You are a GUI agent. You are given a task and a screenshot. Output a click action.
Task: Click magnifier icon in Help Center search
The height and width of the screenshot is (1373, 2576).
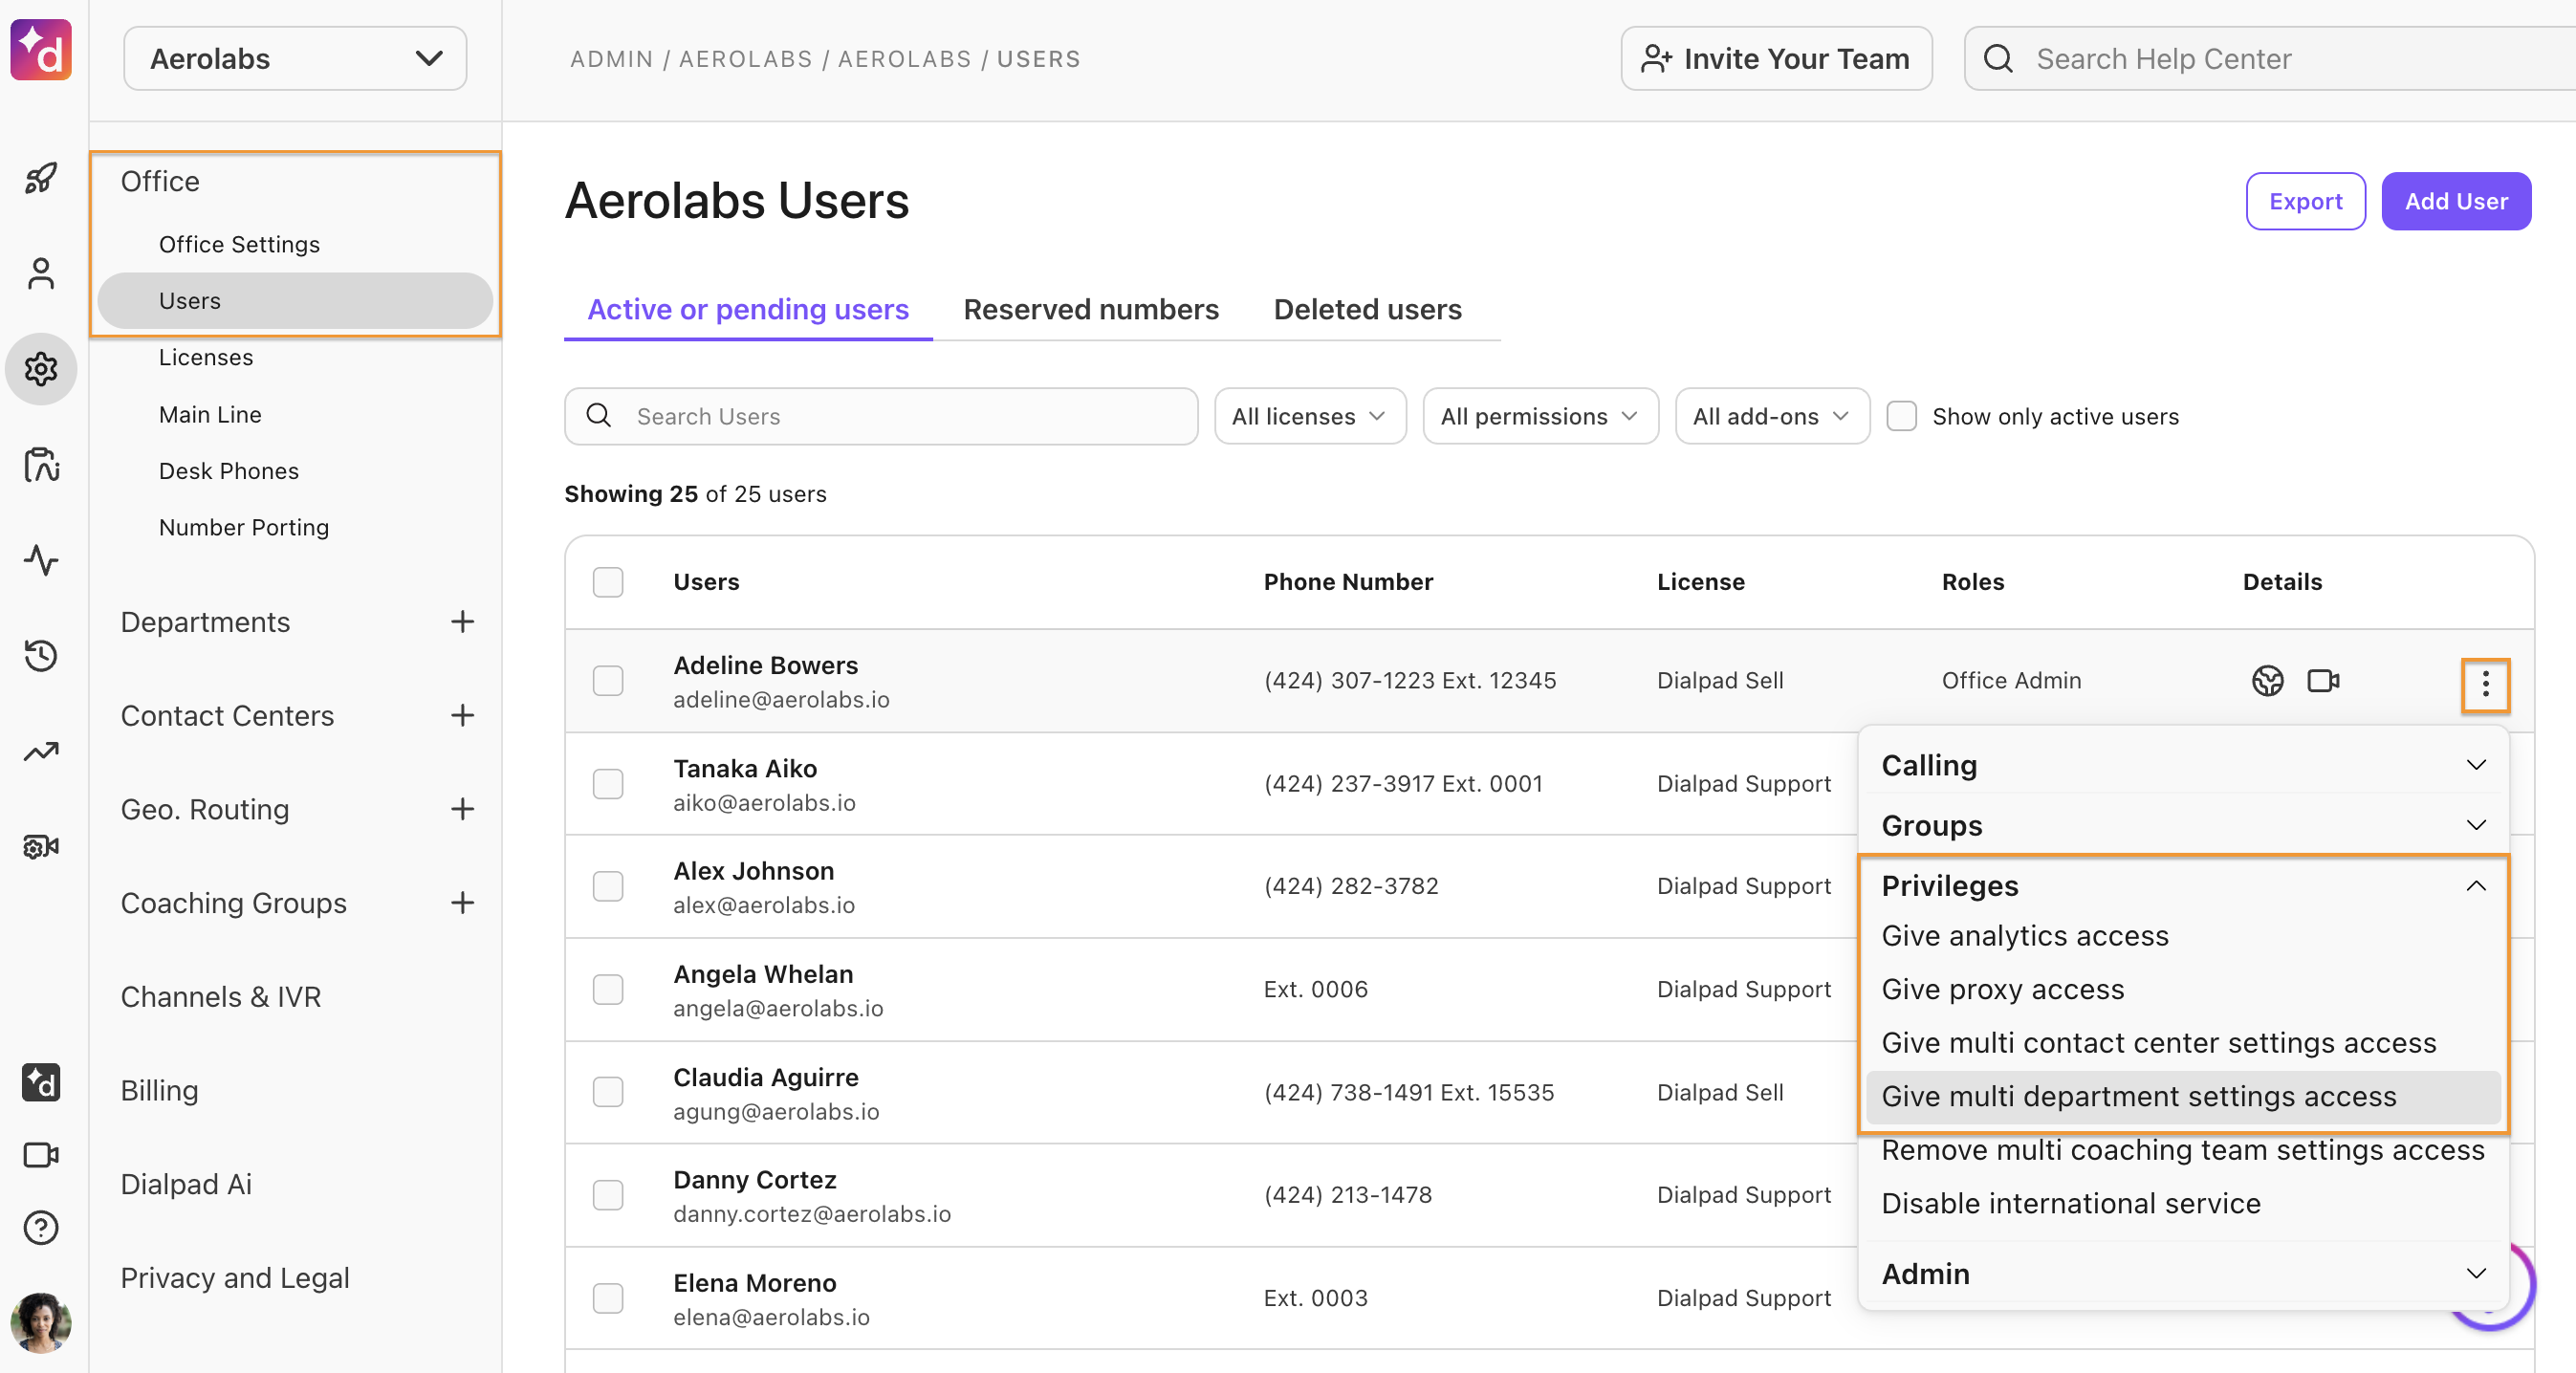coord(1998,59)
